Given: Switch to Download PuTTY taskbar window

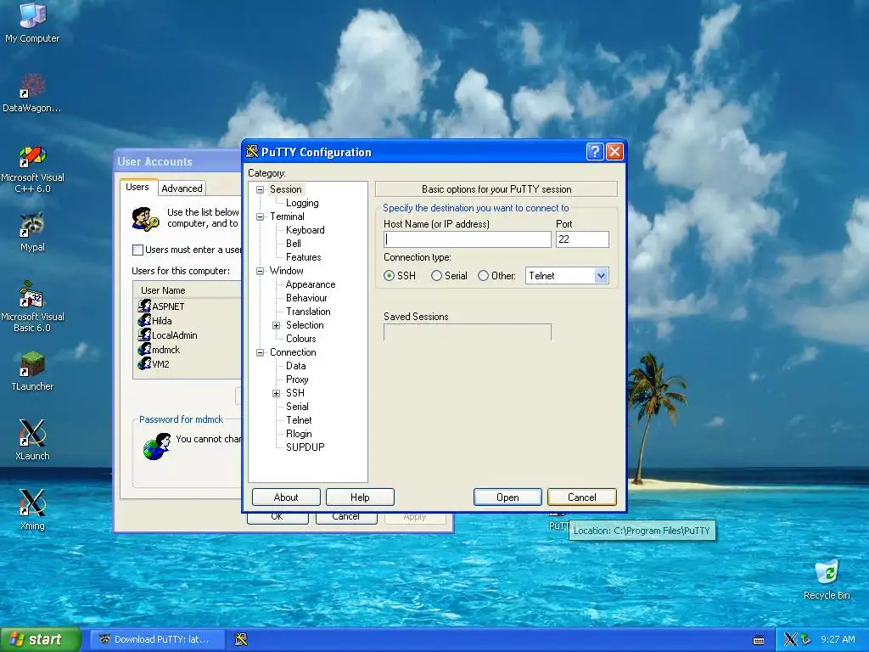Looking at the screenshot, I should pos(158,639).
